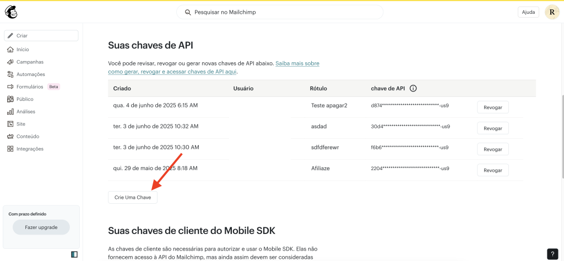Collapse sidebar using the panel icon
564x261 pixels.
(74, 254)
